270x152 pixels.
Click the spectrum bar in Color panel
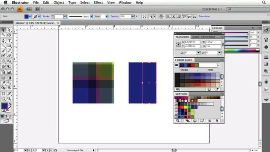coord(242,51)
